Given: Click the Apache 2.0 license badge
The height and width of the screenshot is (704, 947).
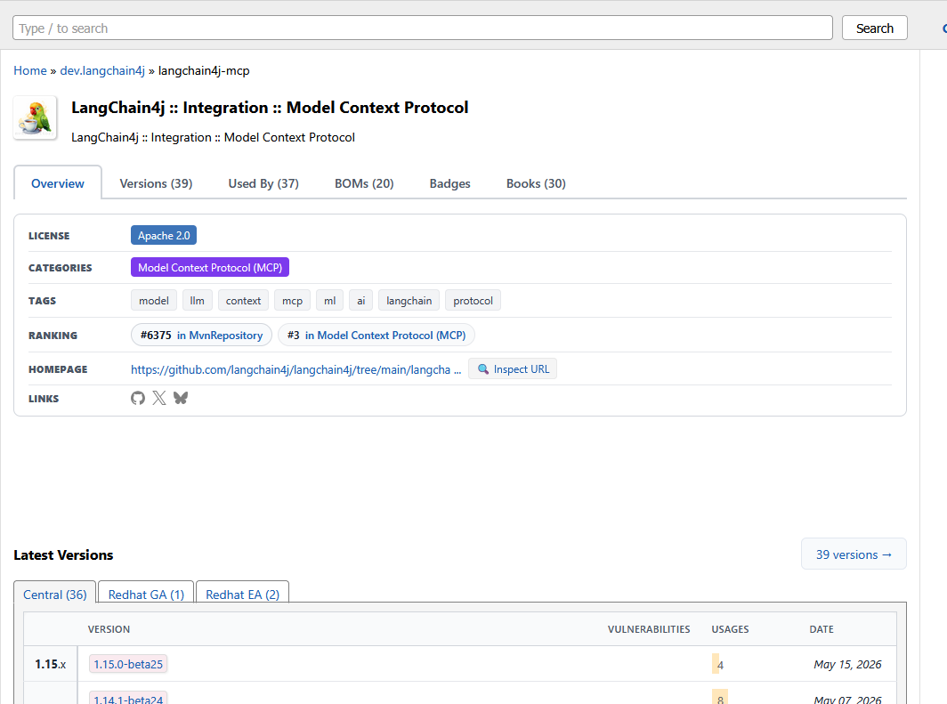Looking at the screenshot, I should pyautogui.click(x=164, y=236).
